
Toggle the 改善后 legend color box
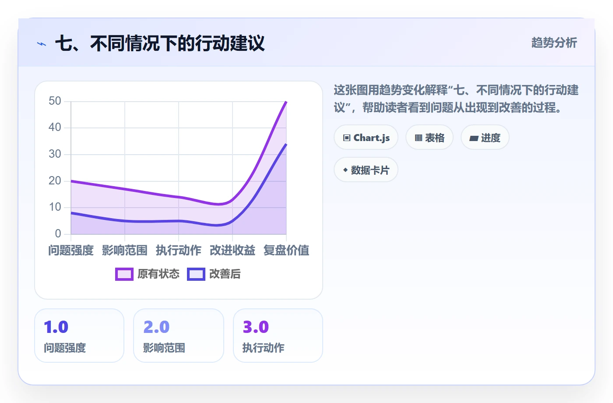(196, 274)
